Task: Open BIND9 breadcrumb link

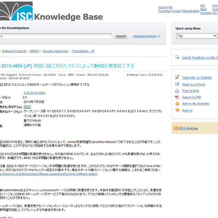Action: pyautogui.click(x=35, y=51)
